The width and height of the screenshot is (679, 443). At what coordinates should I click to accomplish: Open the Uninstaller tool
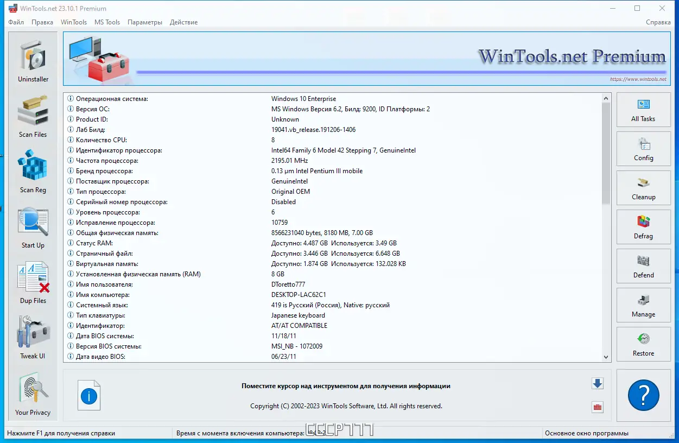(33, 60)
